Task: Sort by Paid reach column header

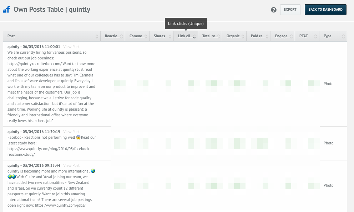Action: point(258,36)
